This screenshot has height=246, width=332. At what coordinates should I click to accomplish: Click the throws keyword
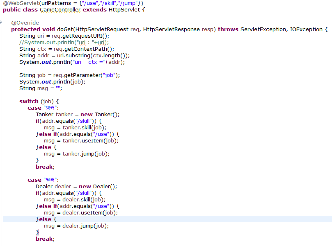[228, 29]
